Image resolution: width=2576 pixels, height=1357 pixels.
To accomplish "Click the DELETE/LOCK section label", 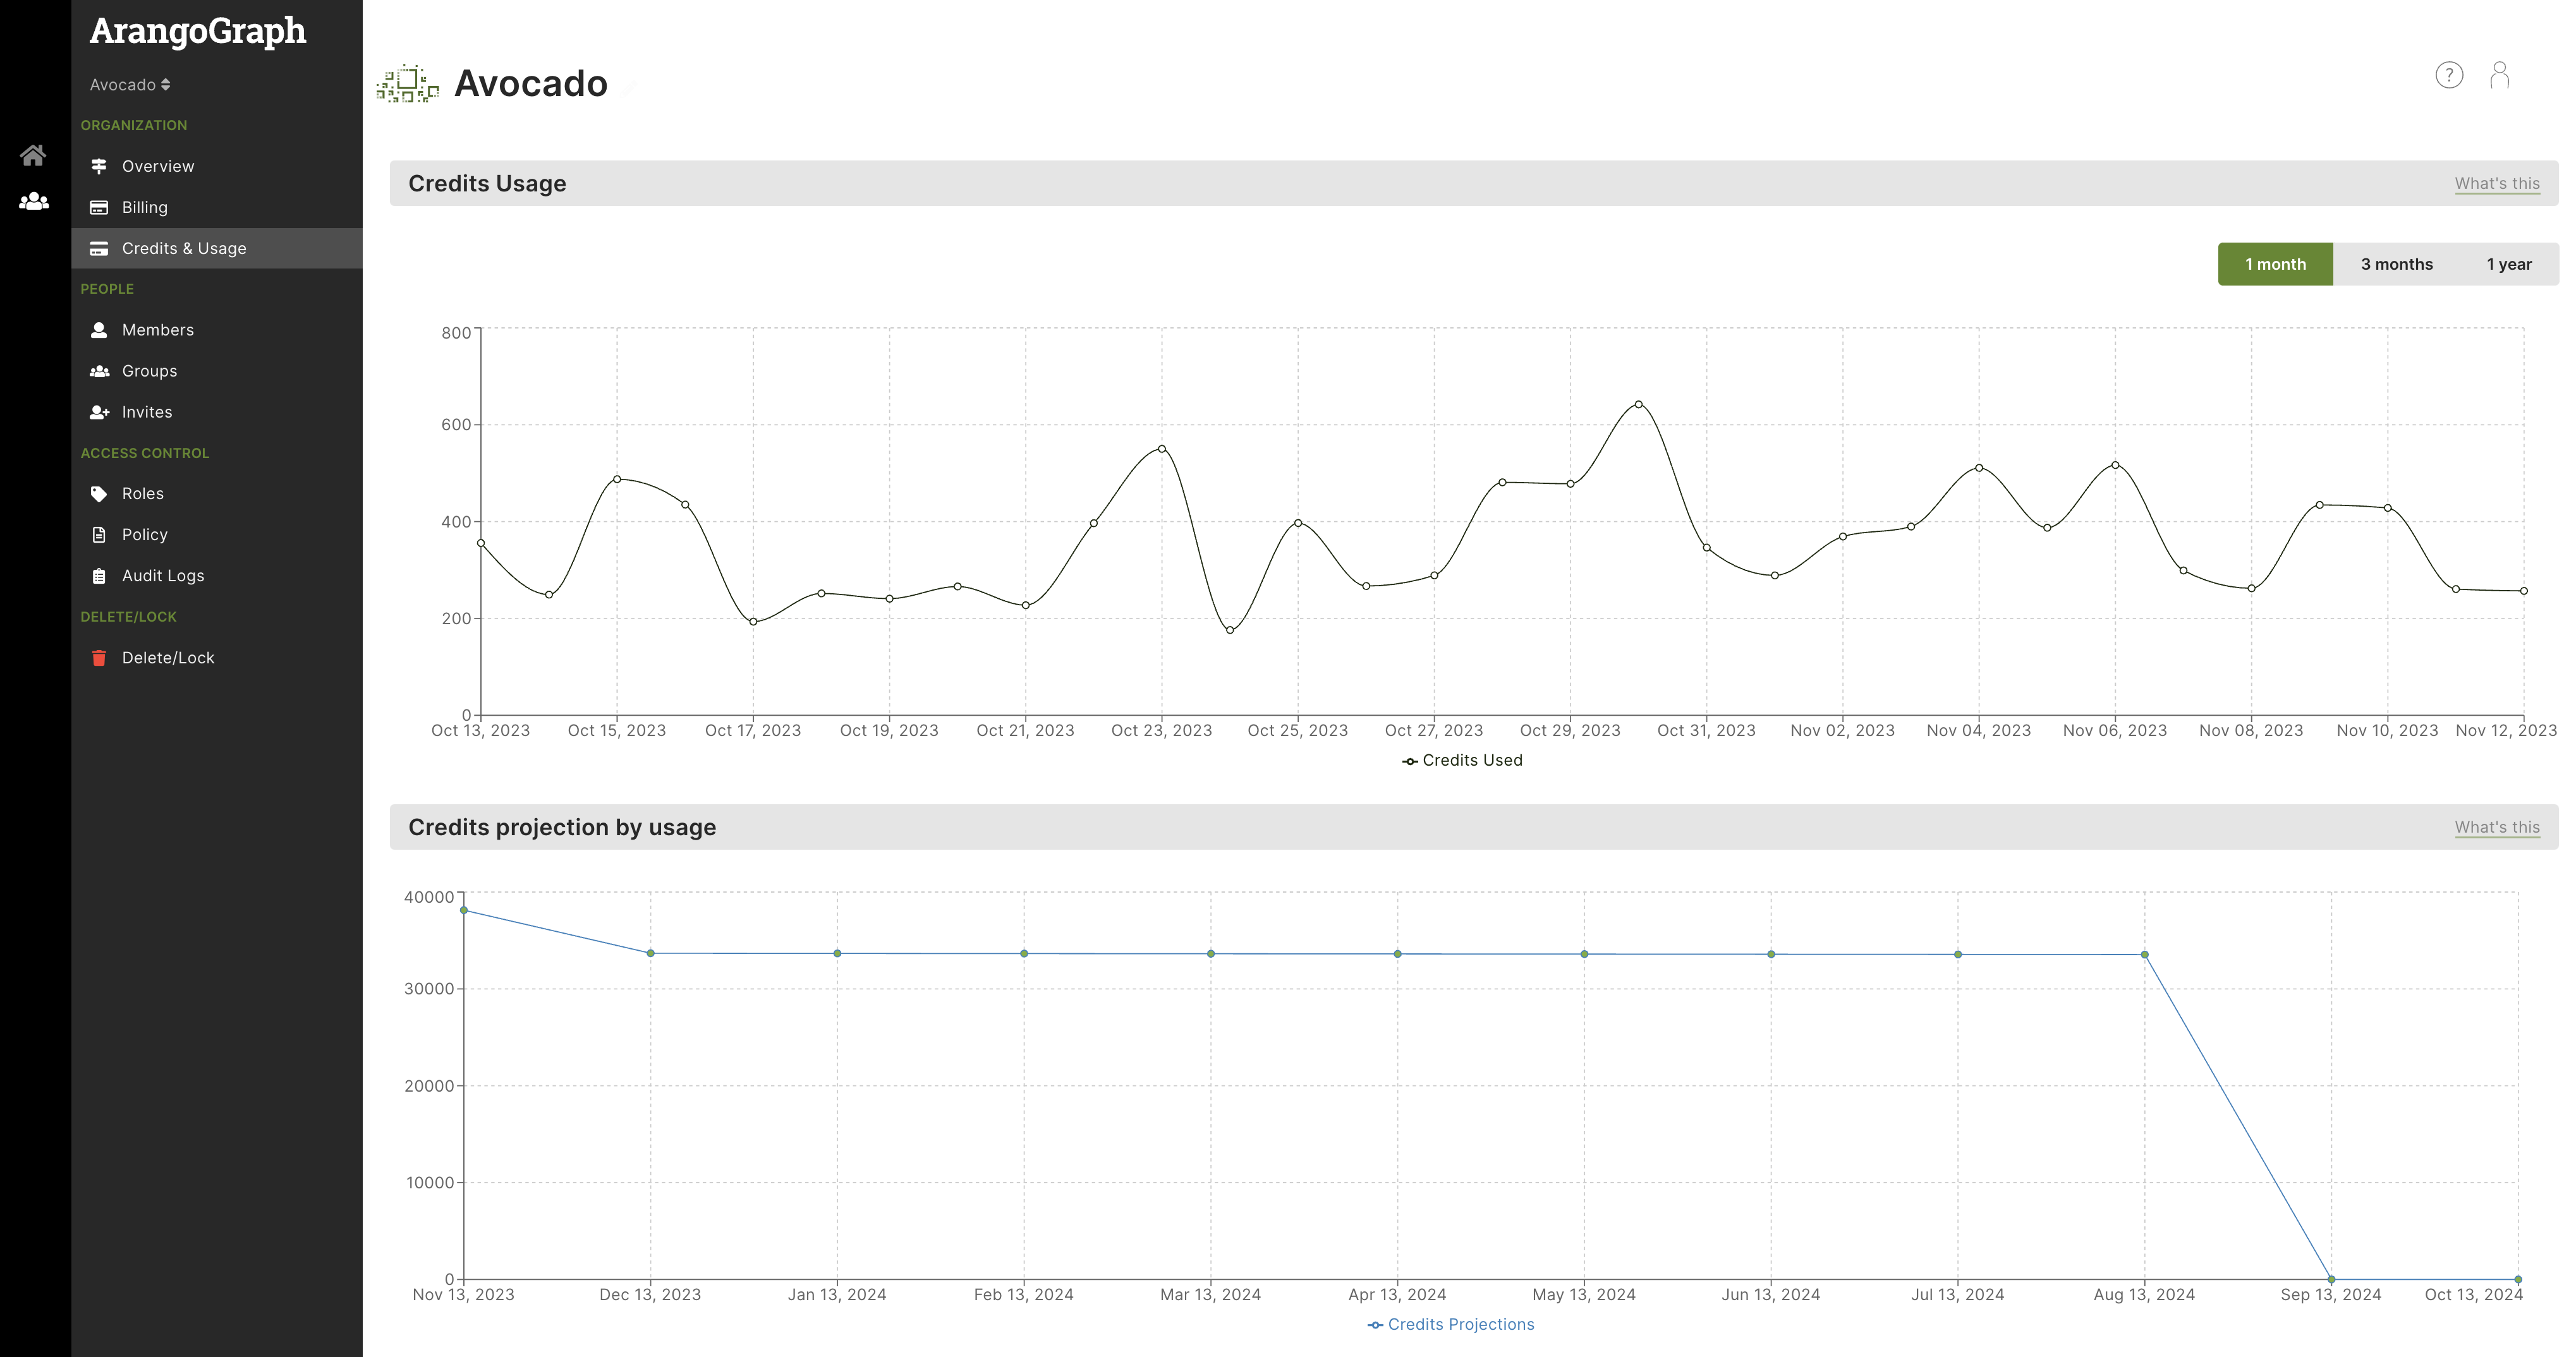I will (x=128, y=617).
